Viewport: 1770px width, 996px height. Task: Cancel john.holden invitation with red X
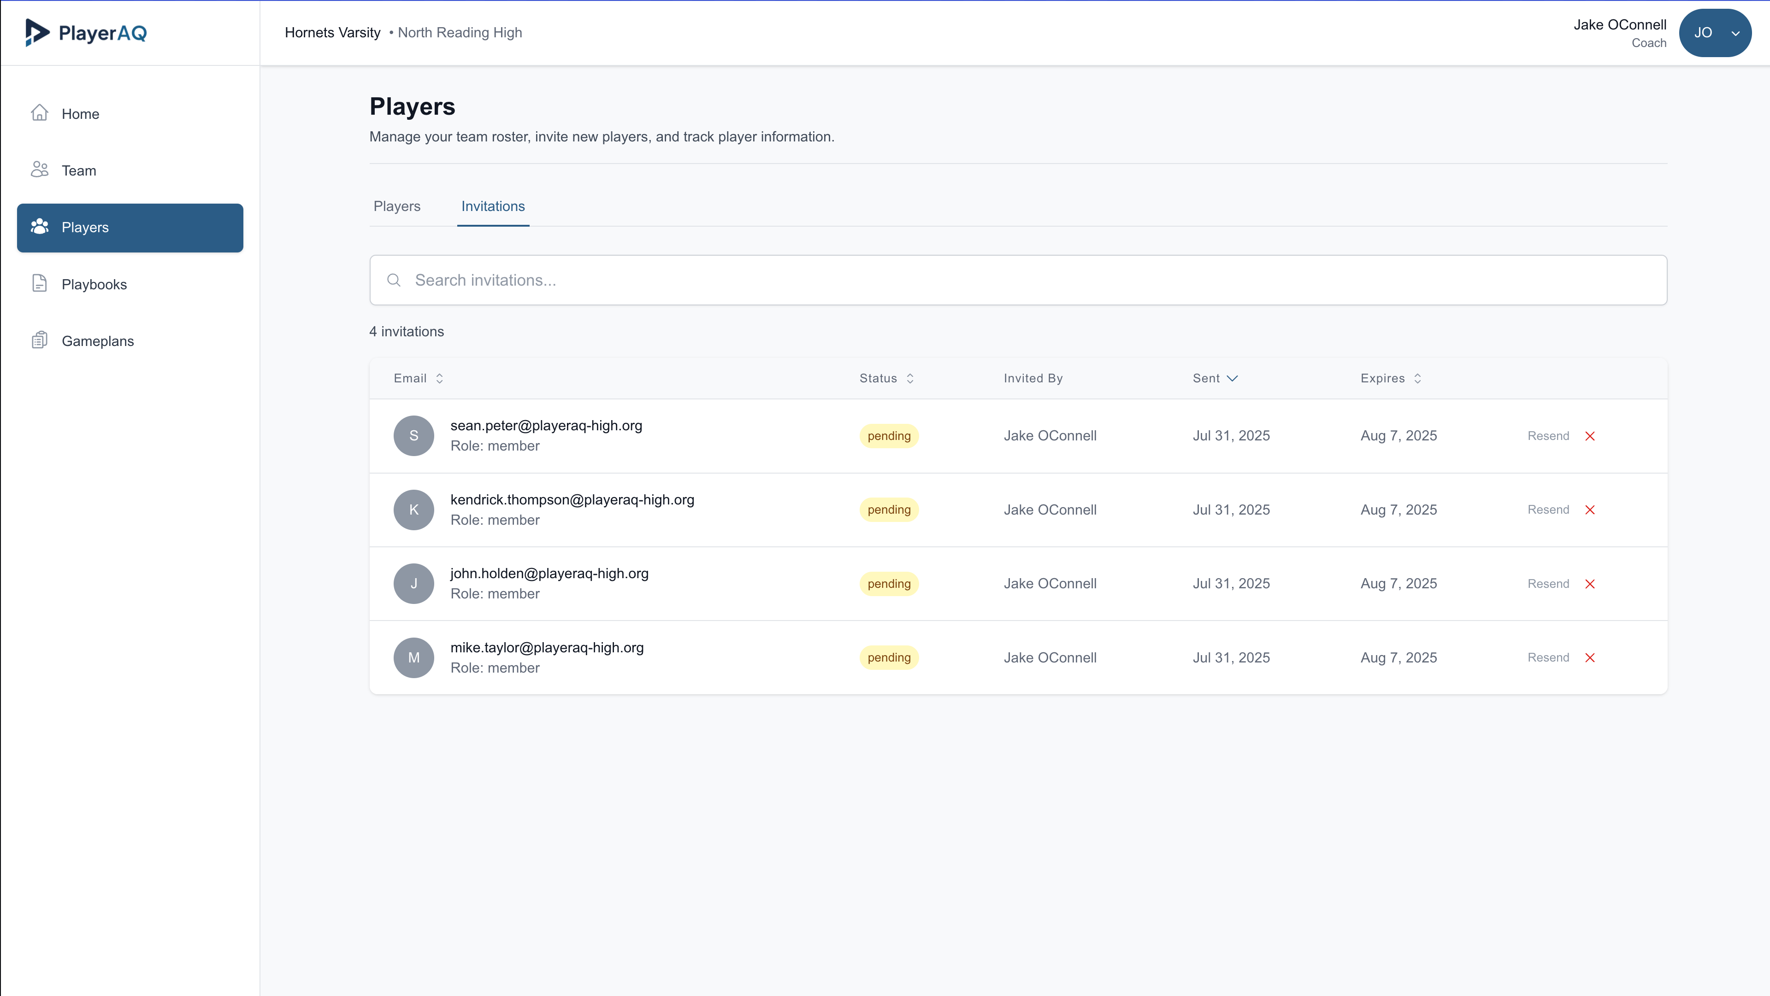coord(1590,584)
